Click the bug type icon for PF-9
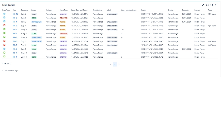This screenshot has width=221, height=125. 4,26
